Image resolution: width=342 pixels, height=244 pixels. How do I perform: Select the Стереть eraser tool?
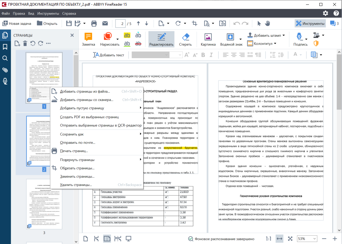185,39
